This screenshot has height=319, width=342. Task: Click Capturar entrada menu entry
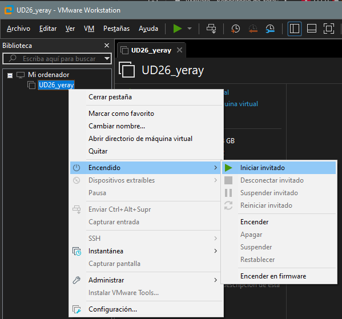(114, 222)
